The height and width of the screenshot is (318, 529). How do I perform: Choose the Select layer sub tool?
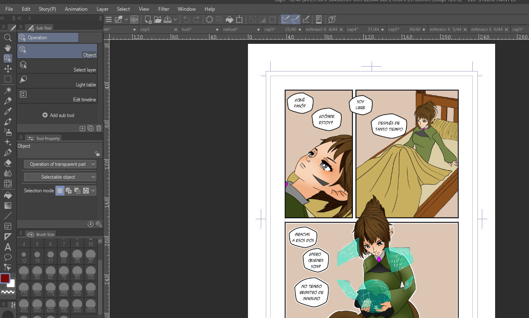[57, 66]
